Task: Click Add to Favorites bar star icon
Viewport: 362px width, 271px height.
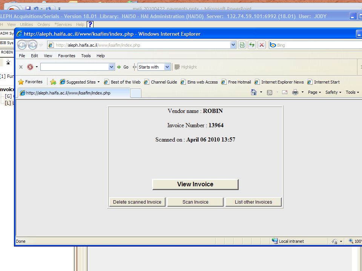Action: pos(53,82)
